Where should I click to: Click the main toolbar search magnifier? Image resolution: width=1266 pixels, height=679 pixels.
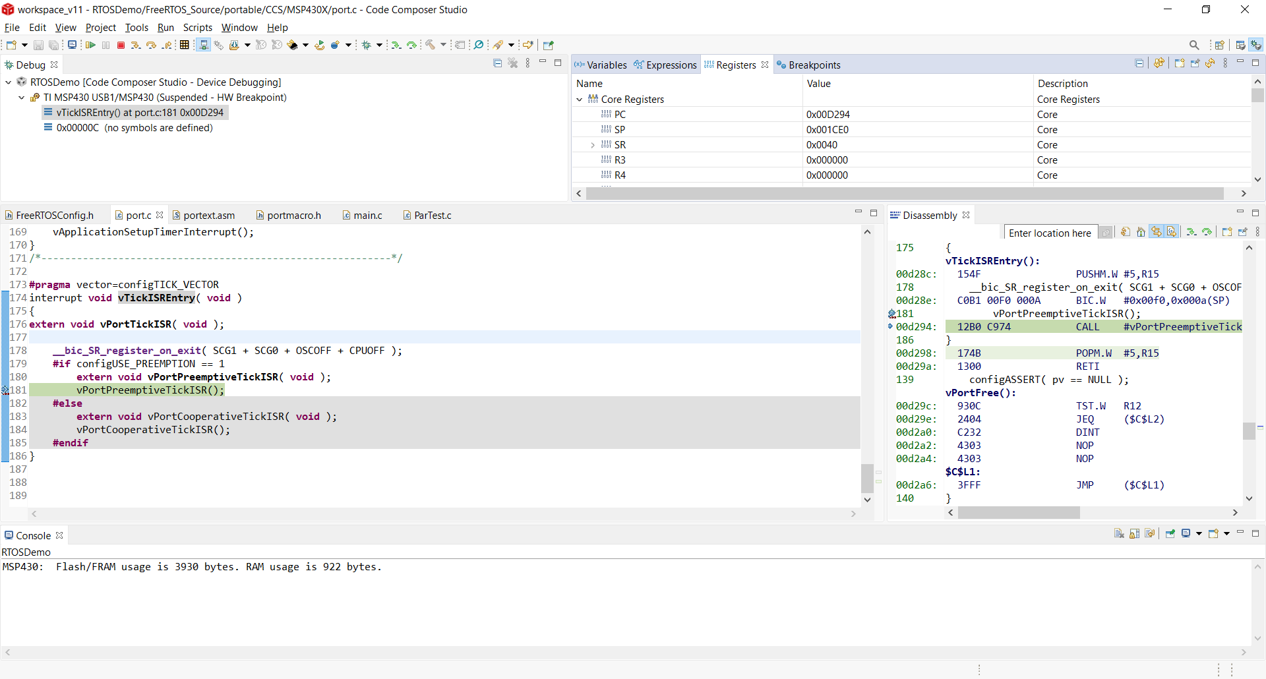1194,45
